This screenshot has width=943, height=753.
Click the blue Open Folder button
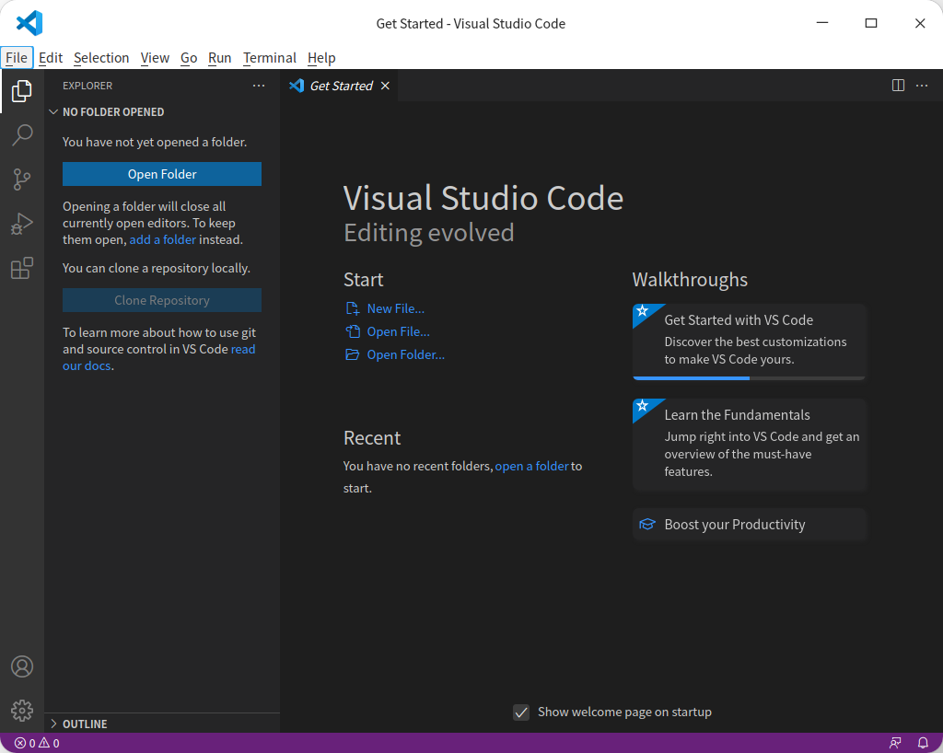point(162,174)
